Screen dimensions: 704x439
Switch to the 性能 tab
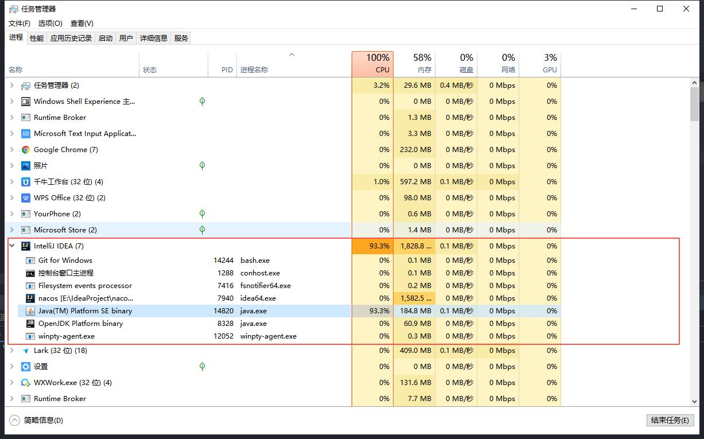tap(37, 38)
